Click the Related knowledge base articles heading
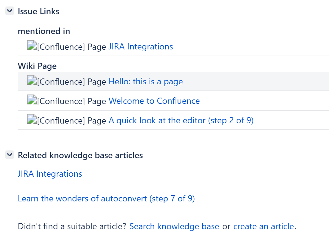This screenshot has width=329, height=236. click(x=80, y=155)
